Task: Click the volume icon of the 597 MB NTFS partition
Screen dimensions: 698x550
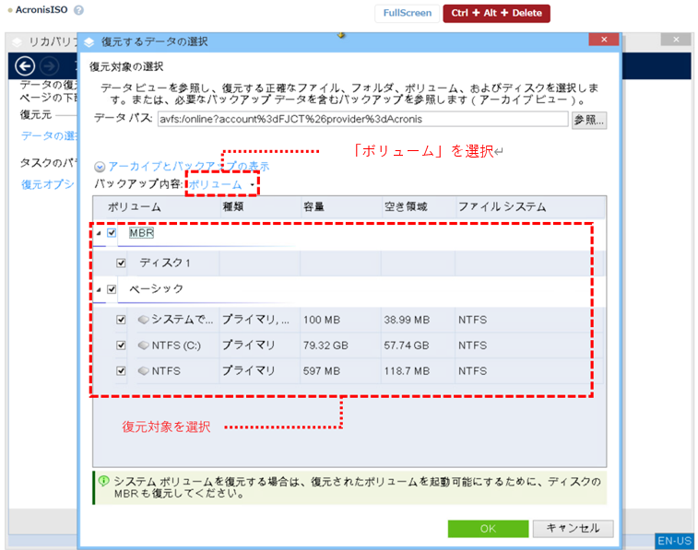Action: tap(143, 371)
